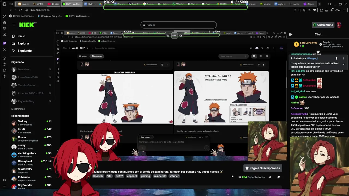Open the browser AI assistant icon
The width and height of the screenshot is (349, 196).
(x=338, y=10)
